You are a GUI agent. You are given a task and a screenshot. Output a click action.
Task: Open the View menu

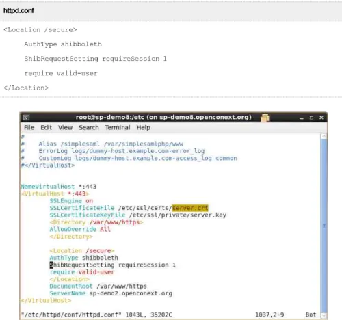[x=65, y=127]
